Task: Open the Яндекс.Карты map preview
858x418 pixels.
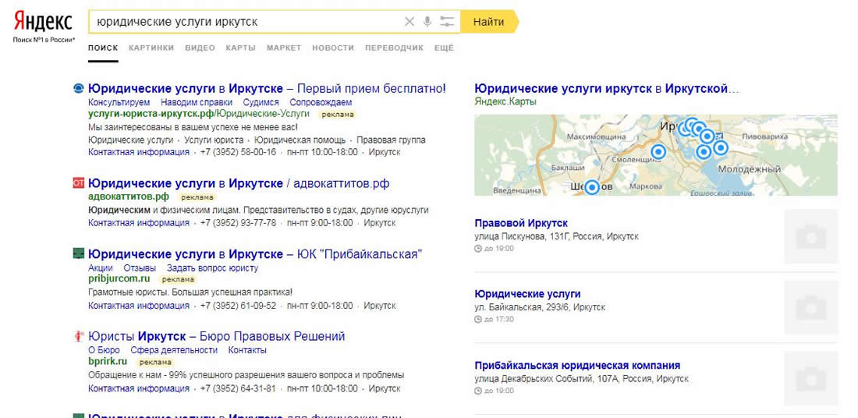Action: tap(655, 155)
